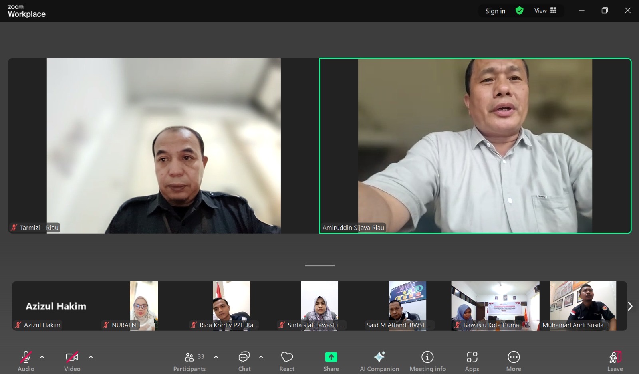Open the meeting Chat
This screenshot has height=374, width=639.
point(244,357)
